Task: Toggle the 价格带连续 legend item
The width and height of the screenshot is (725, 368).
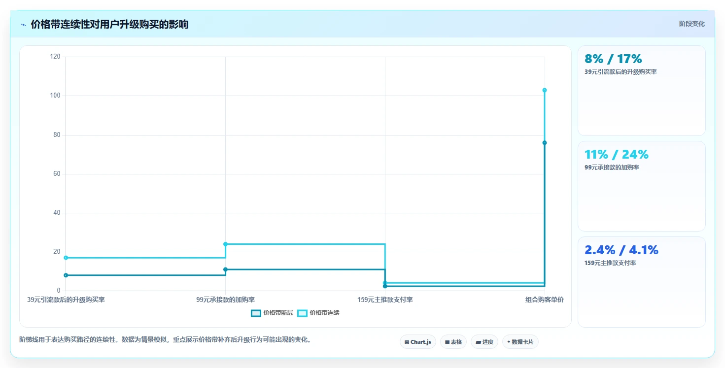Action: pyautogui.click(x=318, y=313)
